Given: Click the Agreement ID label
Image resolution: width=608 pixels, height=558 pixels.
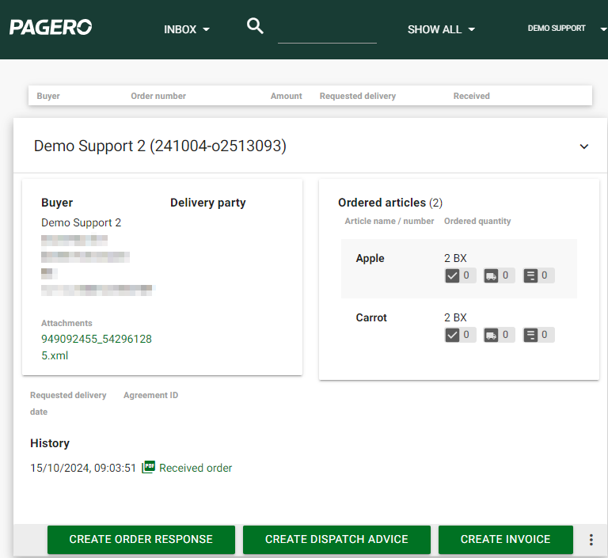Looking at the screenshot, I should point(151,395).
